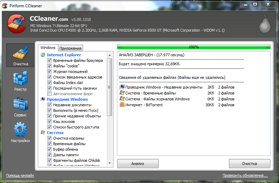Select the Internet Explorer group heading
This screenshot has height=183, width=279.
point(64,55)
